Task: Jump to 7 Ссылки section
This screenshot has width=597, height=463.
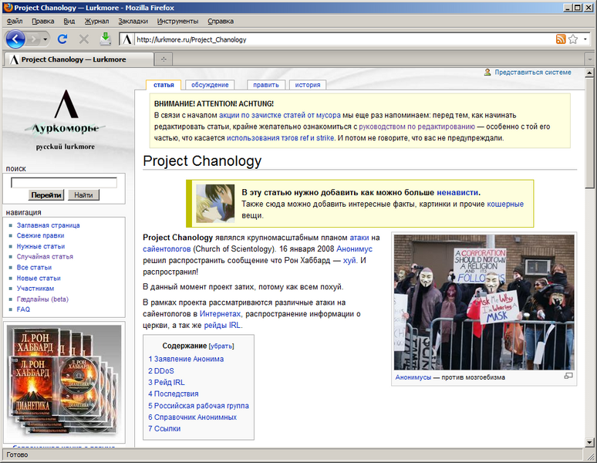Action: coord(164,428)
